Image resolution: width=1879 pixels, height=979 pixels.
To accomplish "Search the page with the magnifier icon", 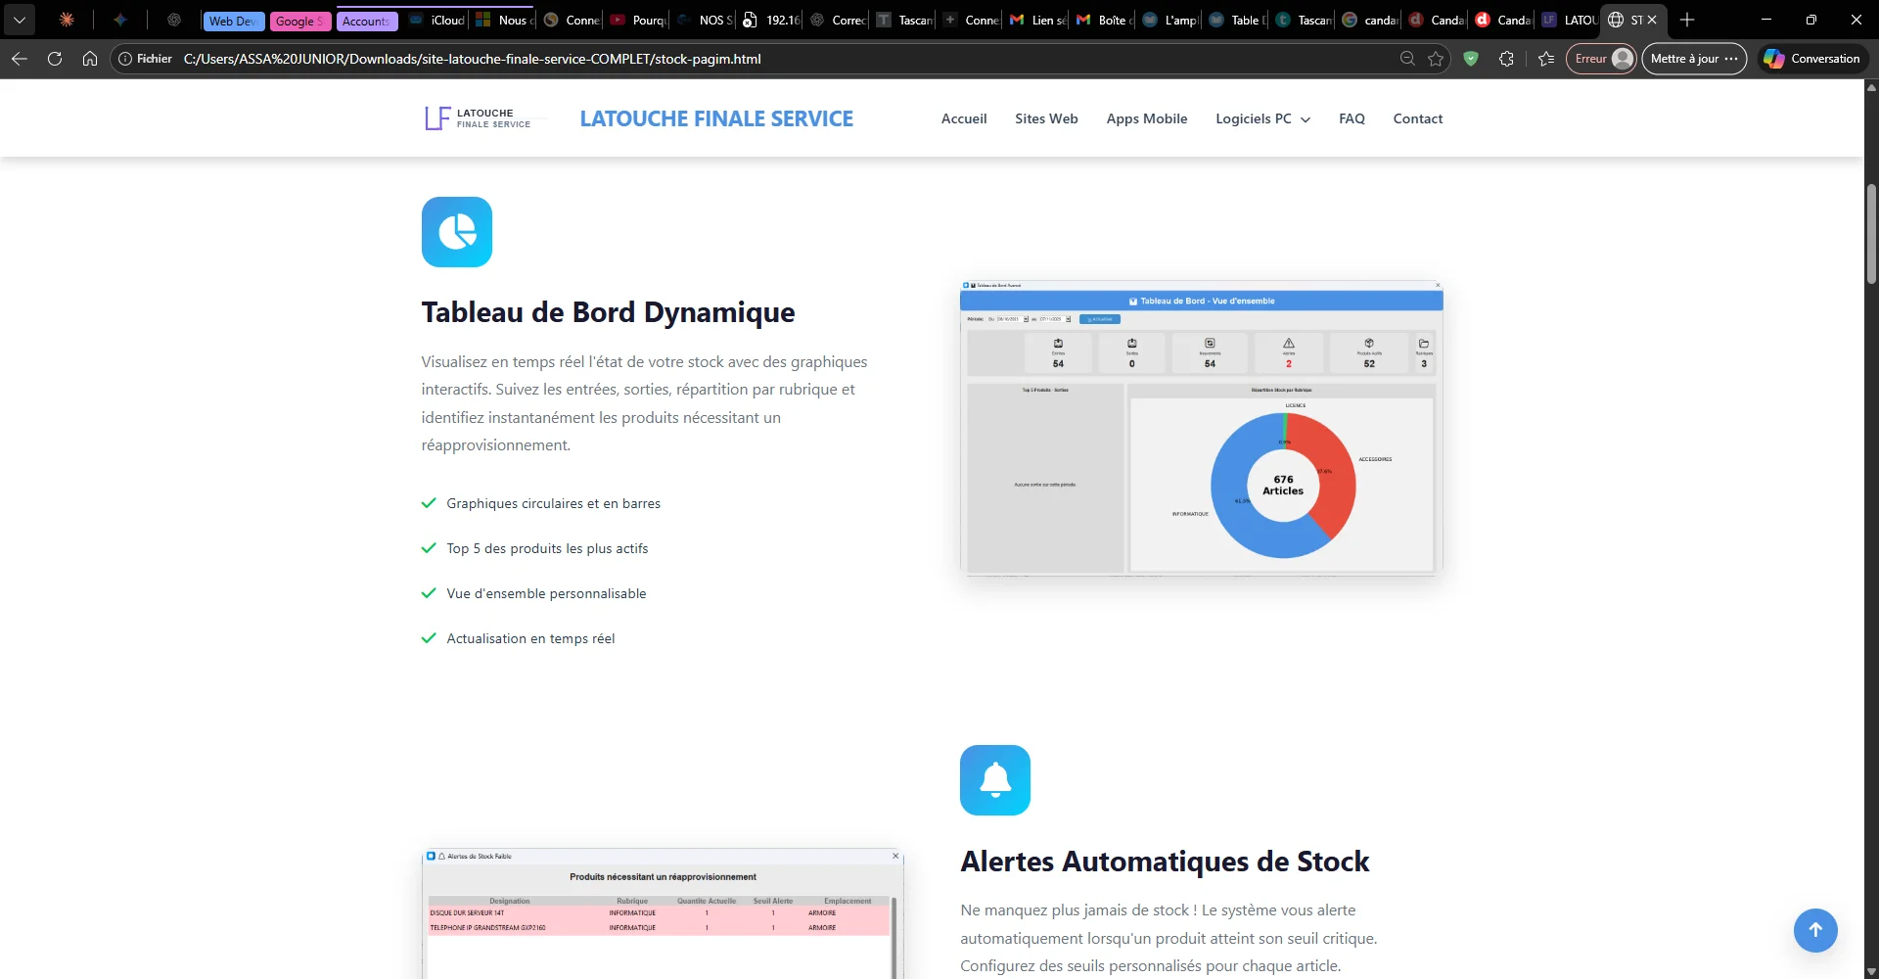I will pos(1407,59).
